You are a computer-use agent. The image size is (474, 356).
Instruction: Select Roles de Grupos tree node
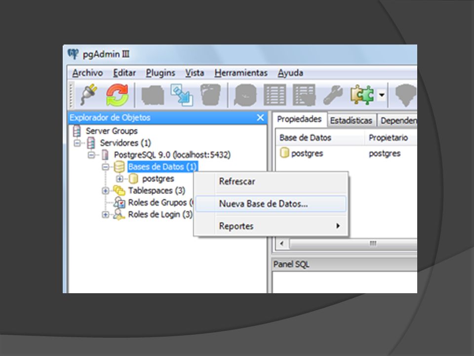click(x=160, y=202)
